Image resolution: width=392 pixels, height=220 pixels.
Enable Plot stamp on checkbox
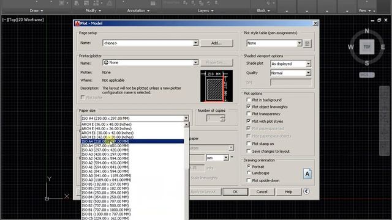point(249,144)
